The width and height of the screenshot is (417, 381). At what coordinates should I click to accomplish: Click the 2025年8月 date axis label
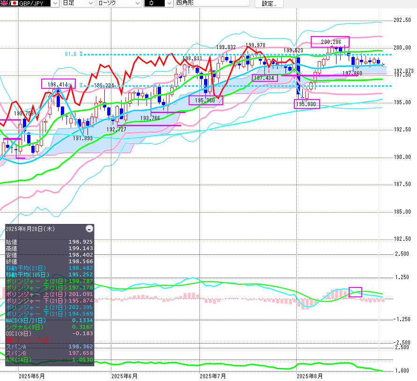309,376
